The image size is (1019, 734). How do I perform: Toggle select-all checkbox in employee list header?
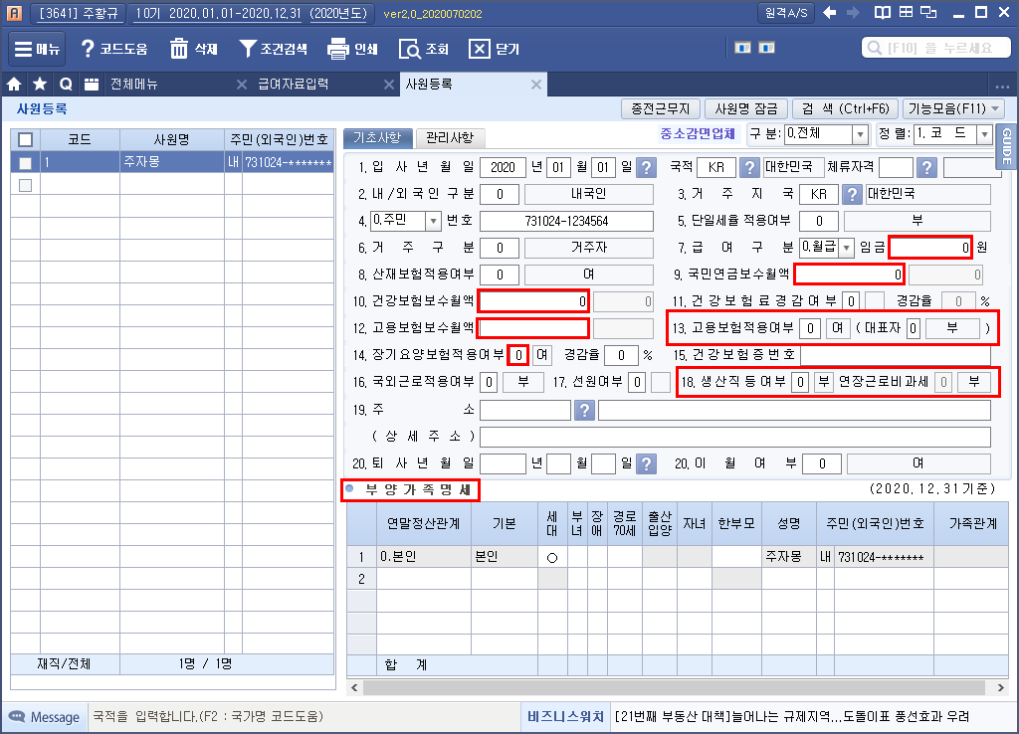[x=25, y=139]
